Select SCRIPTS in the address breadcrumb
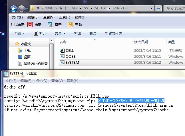185x136 pixels. 119,8
